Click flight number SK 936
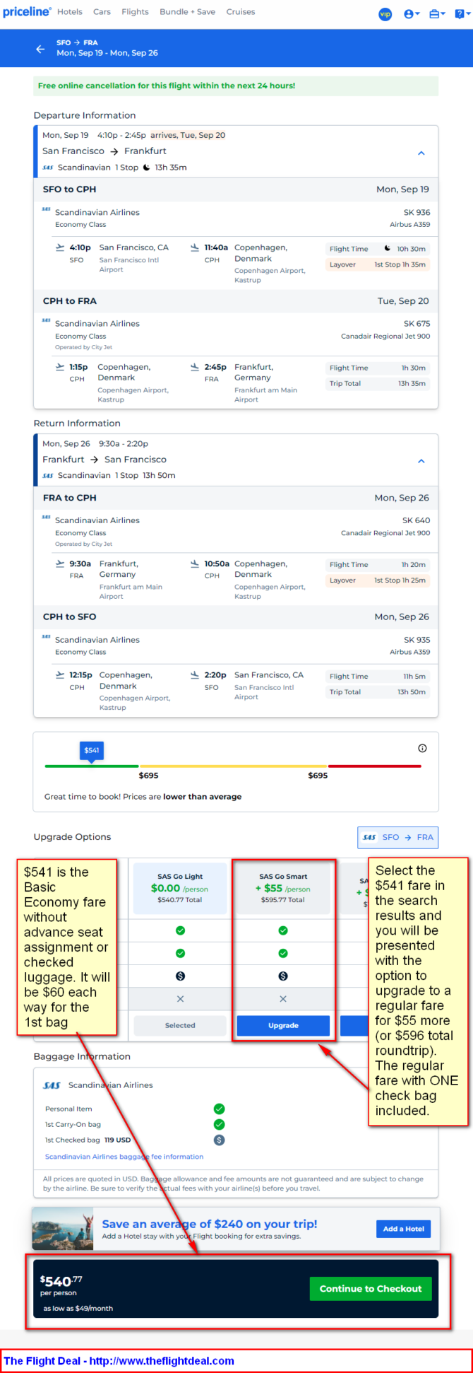The width and height of the screenshot is (473, 1373). point(417,212)
